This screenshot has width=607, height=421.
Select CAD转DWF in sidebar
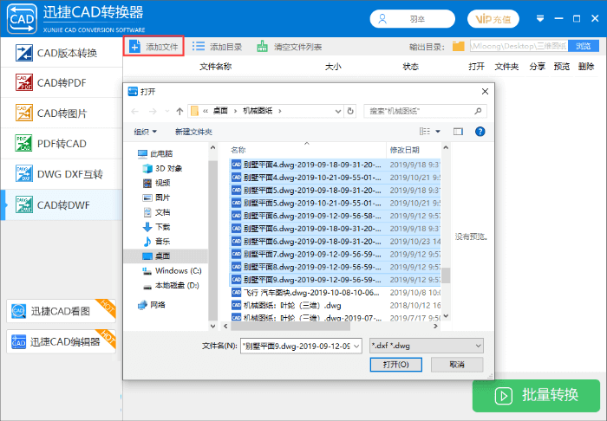point(62,204)
